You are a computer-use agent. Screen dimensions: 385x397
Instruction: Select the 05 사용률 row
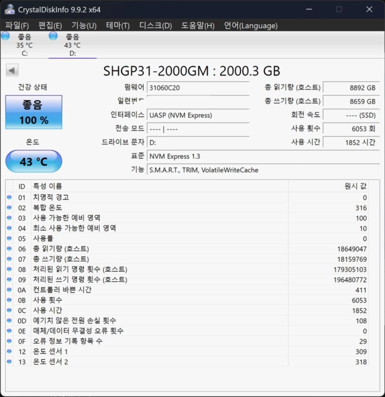(187, 239)
